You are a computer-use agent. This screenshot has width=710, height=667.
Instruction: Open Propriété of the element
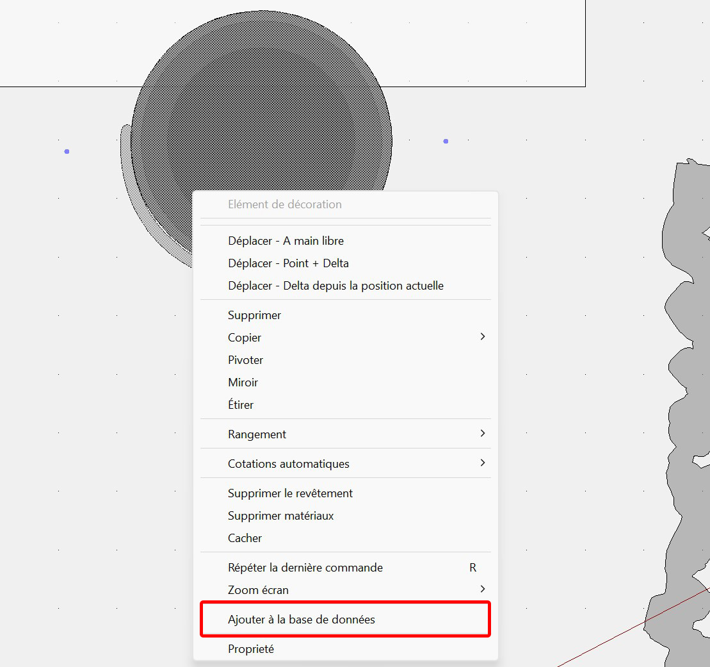point(251,649)
